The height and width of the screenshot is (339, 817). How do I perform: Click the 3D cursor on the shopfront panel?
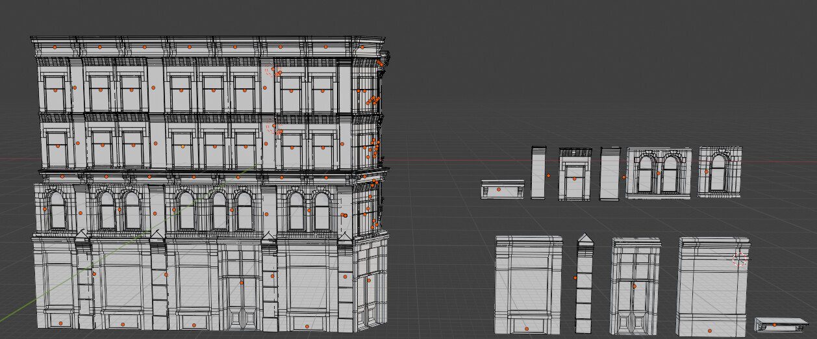(740, 258)
